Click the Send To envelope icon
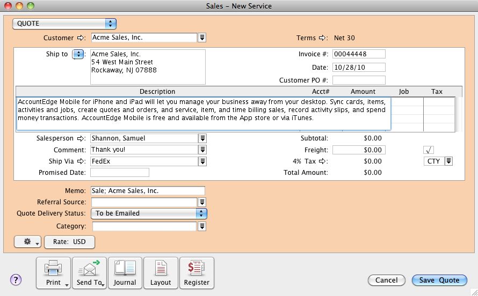 click(89, 268)
